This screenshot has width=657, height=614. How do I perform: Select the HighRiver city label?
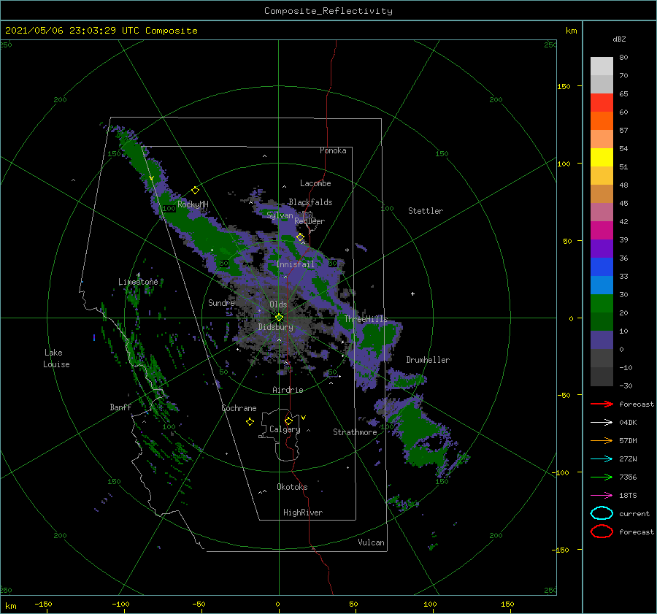303,513
